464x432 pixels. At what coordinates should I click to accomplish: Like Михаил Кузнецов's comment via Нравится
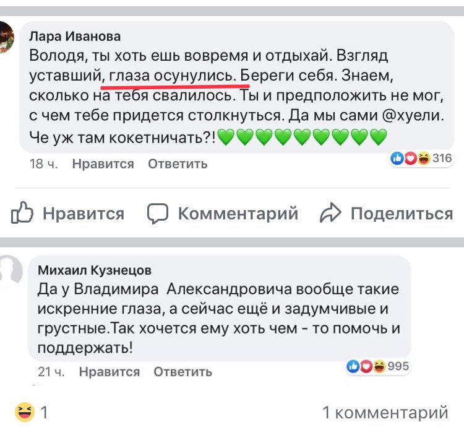[110, 372]
